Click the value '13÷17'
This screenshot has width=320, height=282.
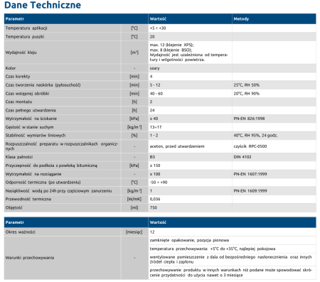pyautogui.click(x=156, y=127)
